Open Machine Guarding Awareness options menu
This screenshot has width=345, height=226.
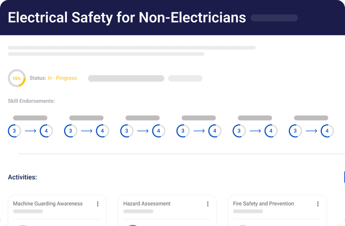(x=98, y=204)
